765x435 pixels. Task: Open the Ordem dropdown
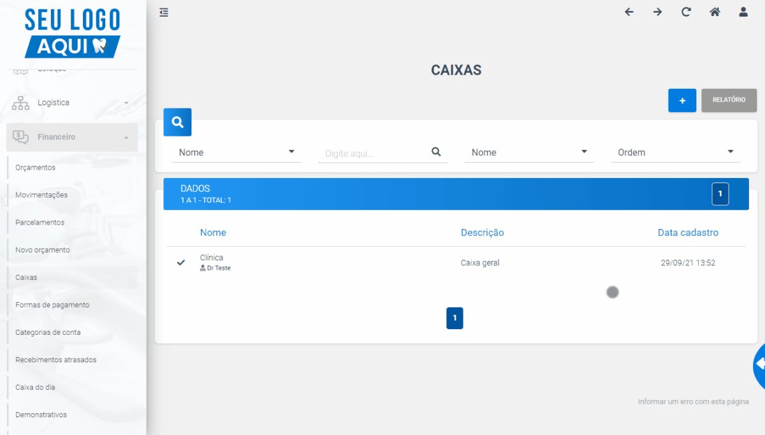(676, 152)
